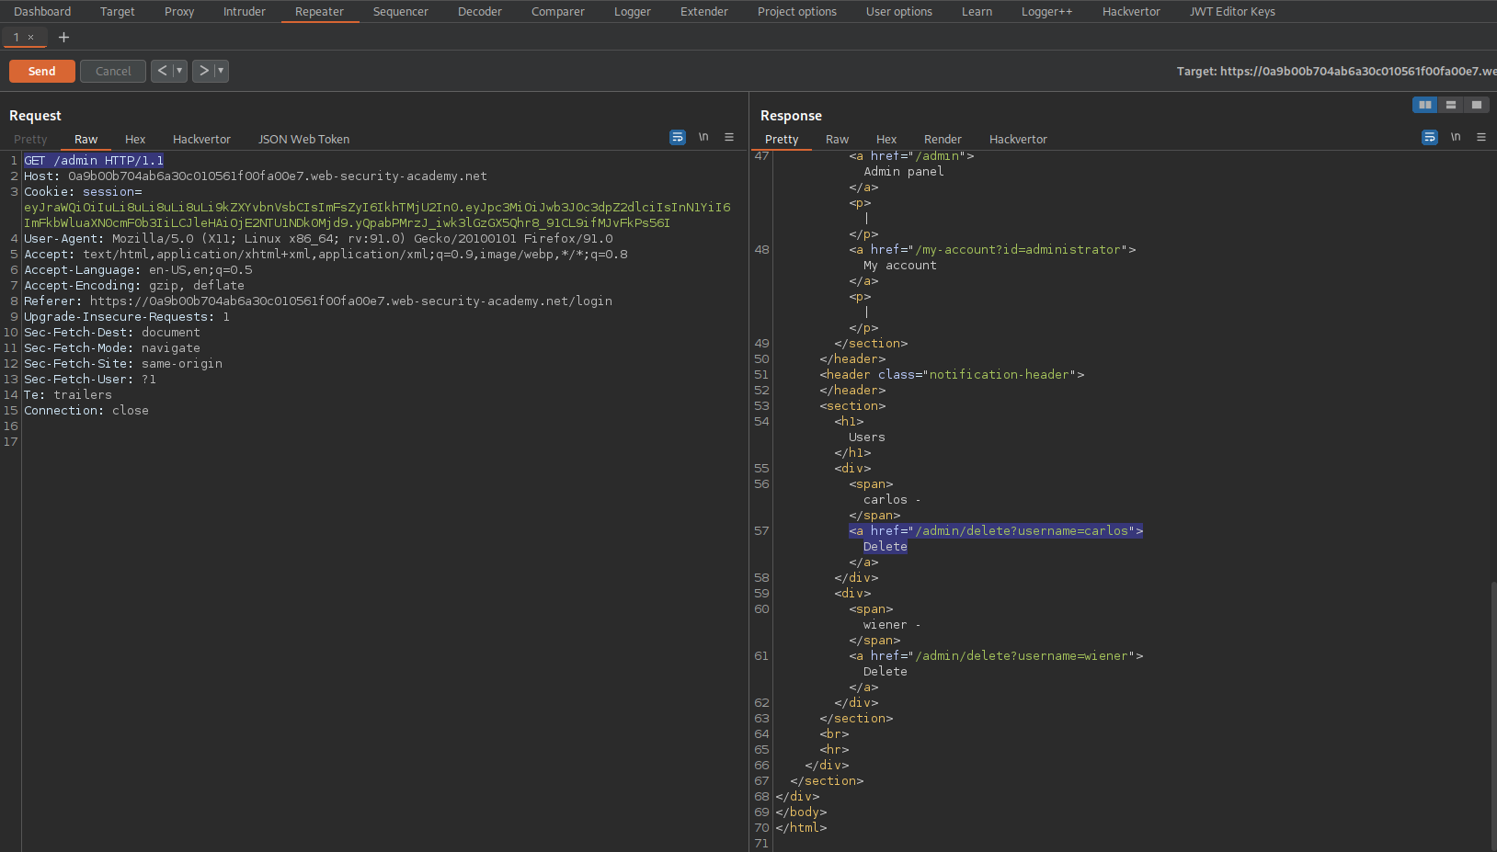
Task: Open the Logger++ extension tab
Action: [x=1046, y=12]
